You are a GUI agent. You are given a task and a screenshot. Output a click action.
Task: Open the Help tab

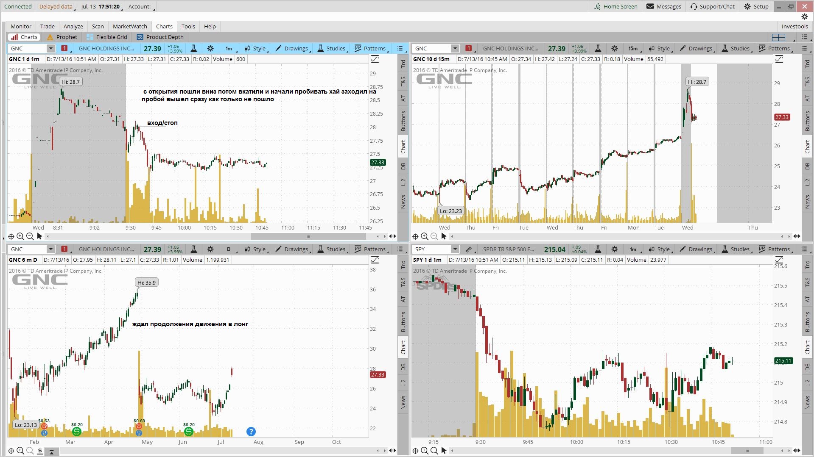tap(210, 26)
